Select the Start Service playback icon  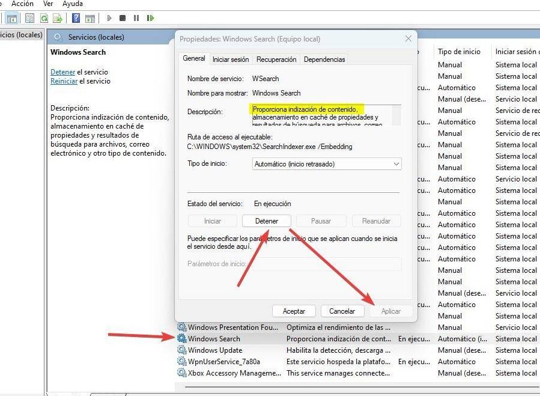coord(109,18)
